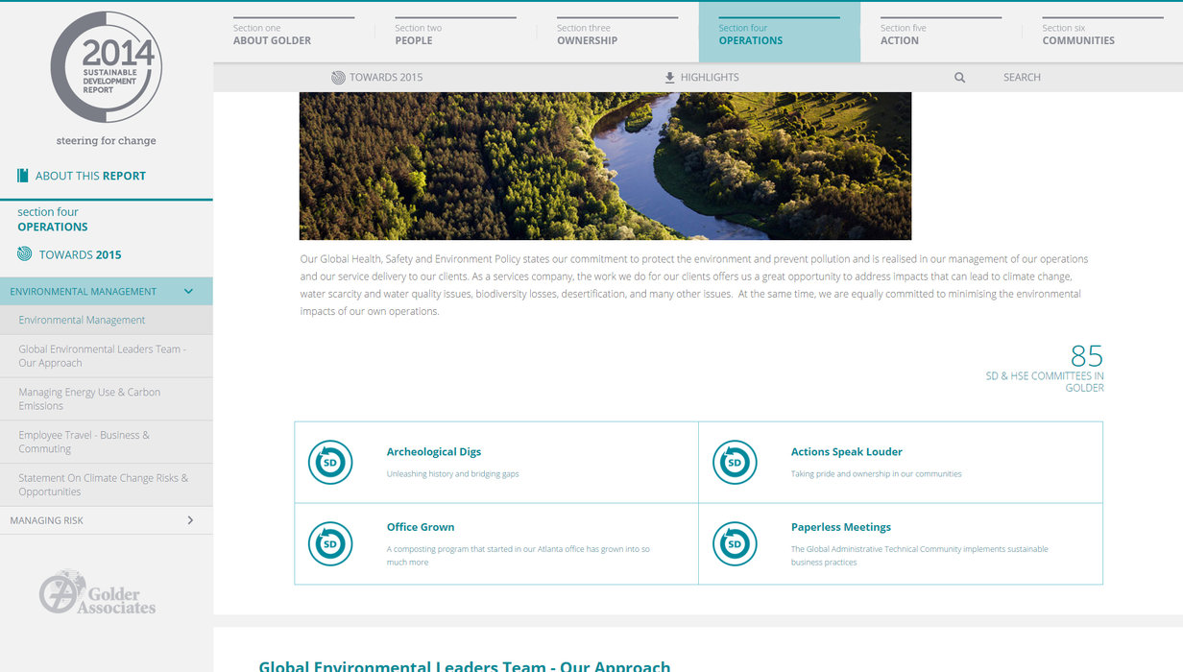Click the About This Report book icon
The width and height of the screenshot is (1183, 672).
(23, 176)
